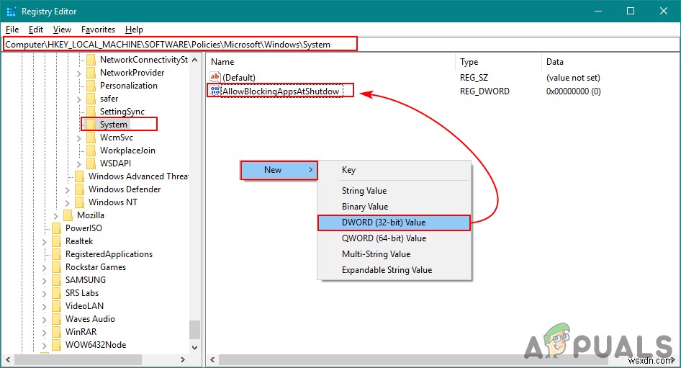
Task: Click the Mozilla folder icon
Action: (x=68, y=215)
